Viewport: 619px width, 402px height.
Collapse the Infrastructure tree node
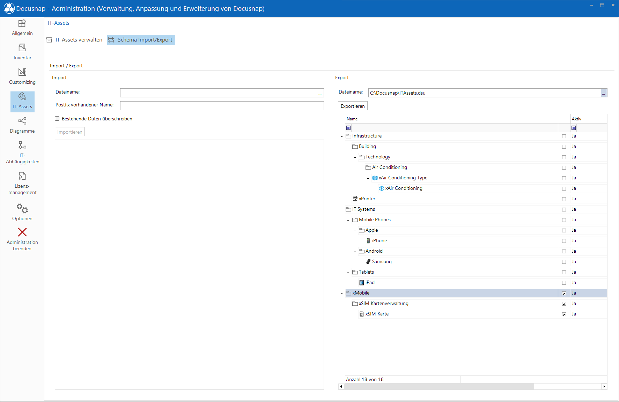[342, 136]
